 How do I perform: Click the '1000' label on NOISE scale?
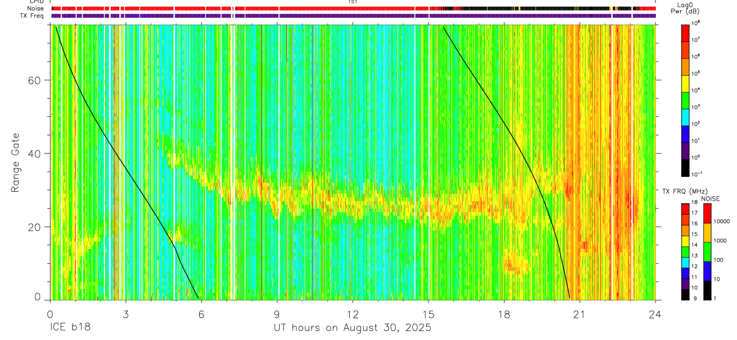(720, 241)
